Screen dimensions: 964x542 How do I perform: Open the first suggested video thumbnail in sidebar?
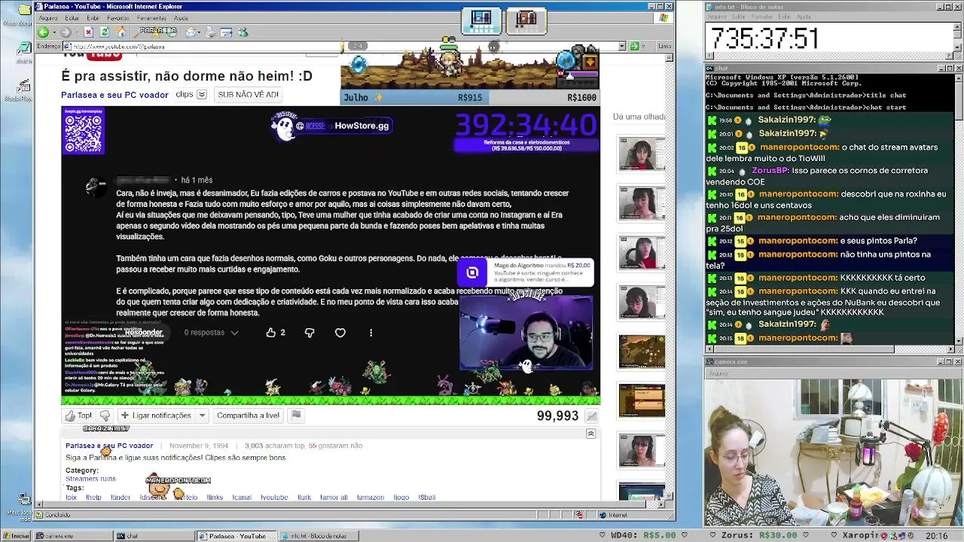[642, 154]
